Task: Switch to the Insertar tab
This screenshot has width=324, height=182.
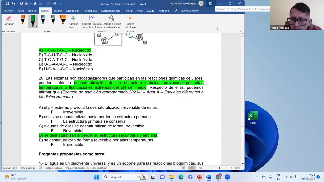Action: [x=32, y=11]
